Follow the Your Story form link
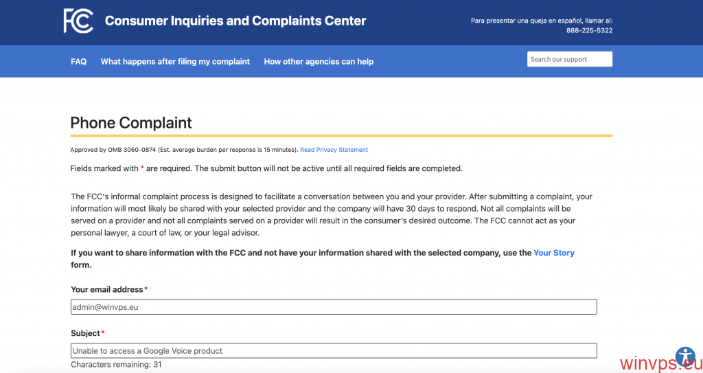Image resolution: width=703 pixels, height=373 pixels. point(553,253)
